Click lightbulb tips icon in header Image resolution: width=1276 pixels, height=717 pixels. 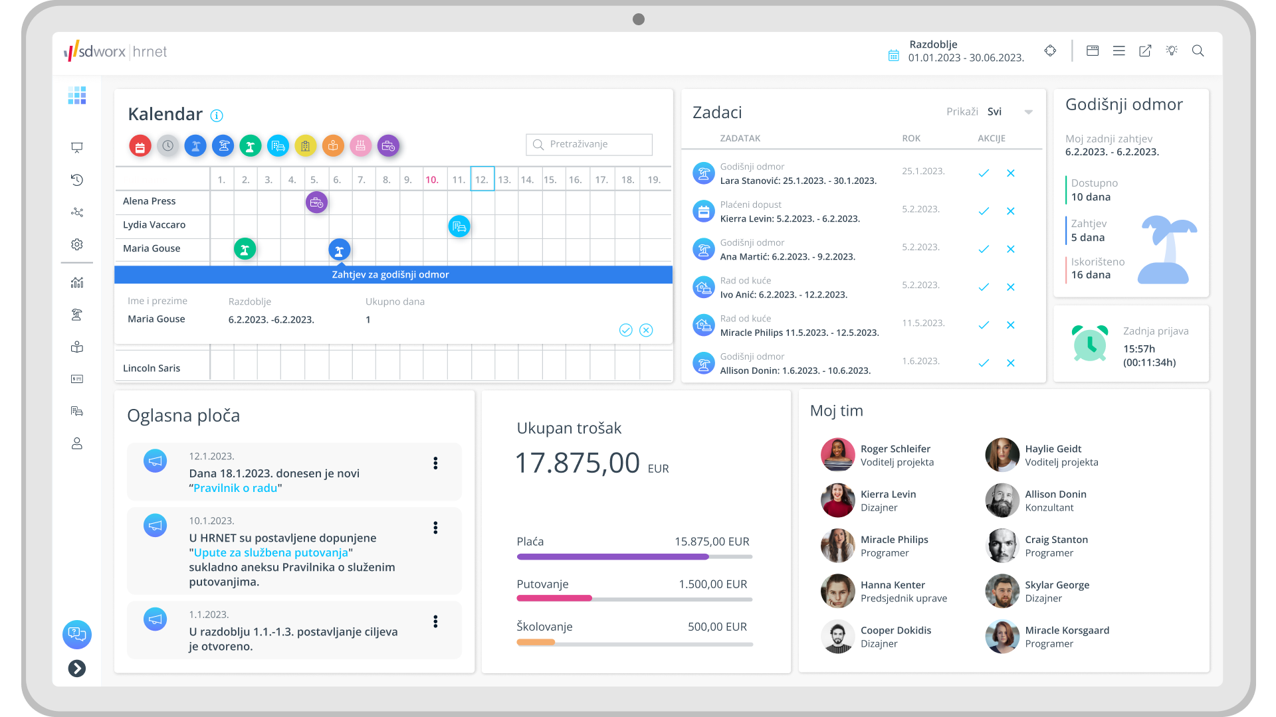tap(1172, 50)
